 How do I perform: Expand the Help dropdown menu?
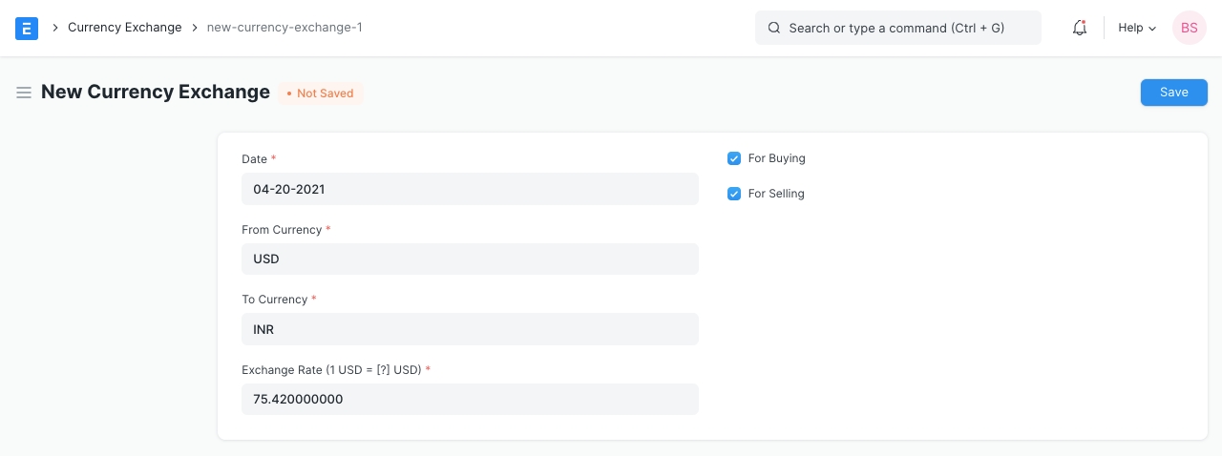(1137, 29)
